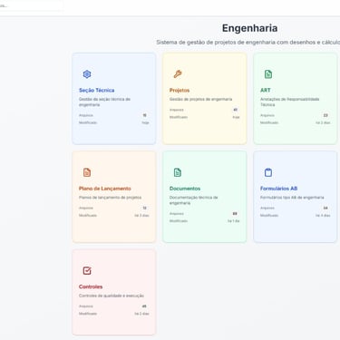This screenshot has height=340, width=340.
Task: Click 'há 3 dias' on Plano de Lançamento card
Action: pyautogui.click(x=141, y=216)
